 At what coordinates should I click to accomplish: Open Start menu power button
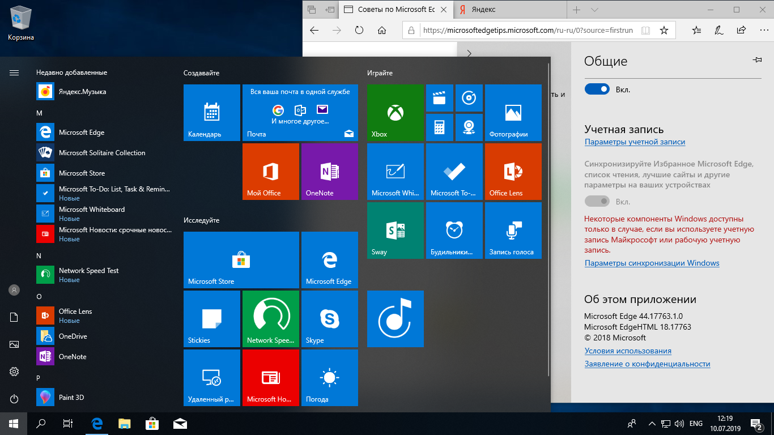coord(14,399)
